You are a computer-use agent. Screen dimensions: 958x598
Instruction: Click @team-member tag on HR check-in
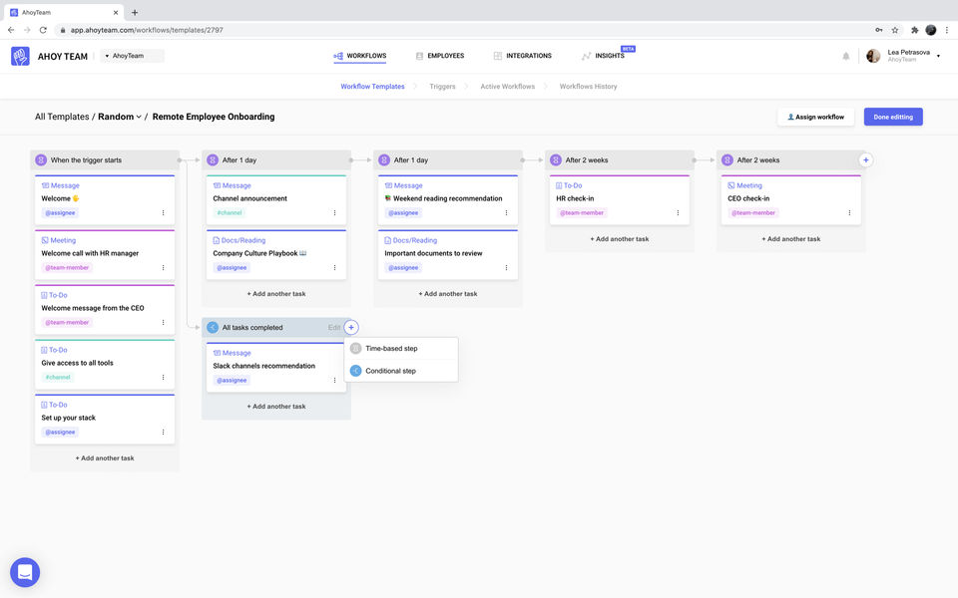(582, 213)
